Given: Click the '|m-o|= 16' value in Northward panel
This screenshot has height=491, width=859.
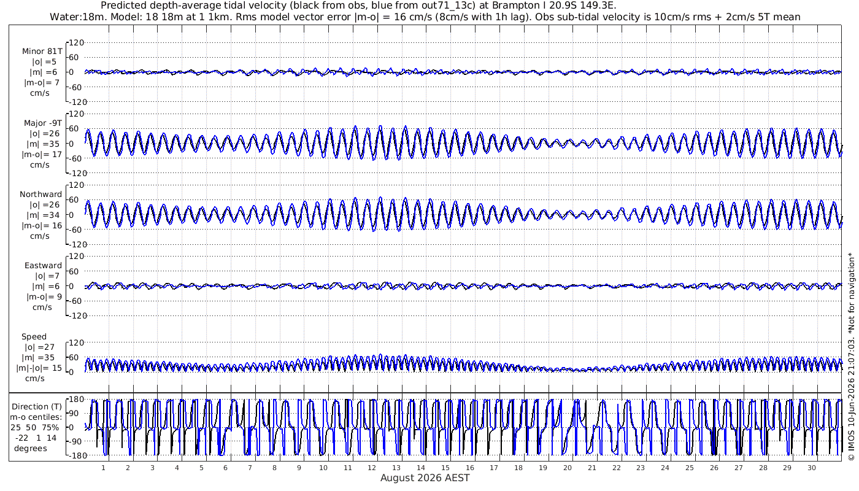Looking at the screenshot, I should (x=42, y=226).
